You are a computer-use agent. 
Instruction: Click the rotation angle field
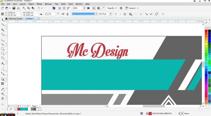(52, 14)
